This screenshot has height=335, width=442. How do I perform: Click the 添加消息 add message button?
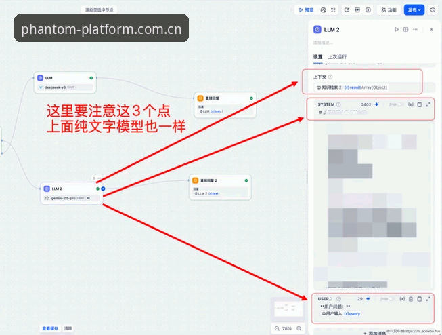coord(374,333)
